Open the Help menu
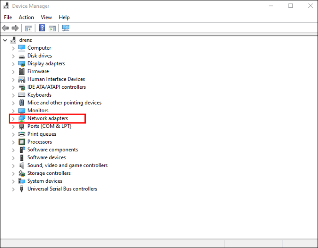 [64, 17]
